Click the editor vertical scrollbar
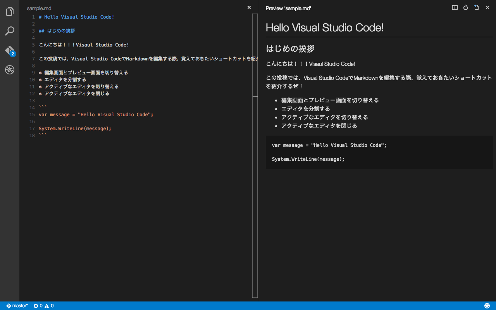Viewport: 496px width, 310px height. coord(255,155)
